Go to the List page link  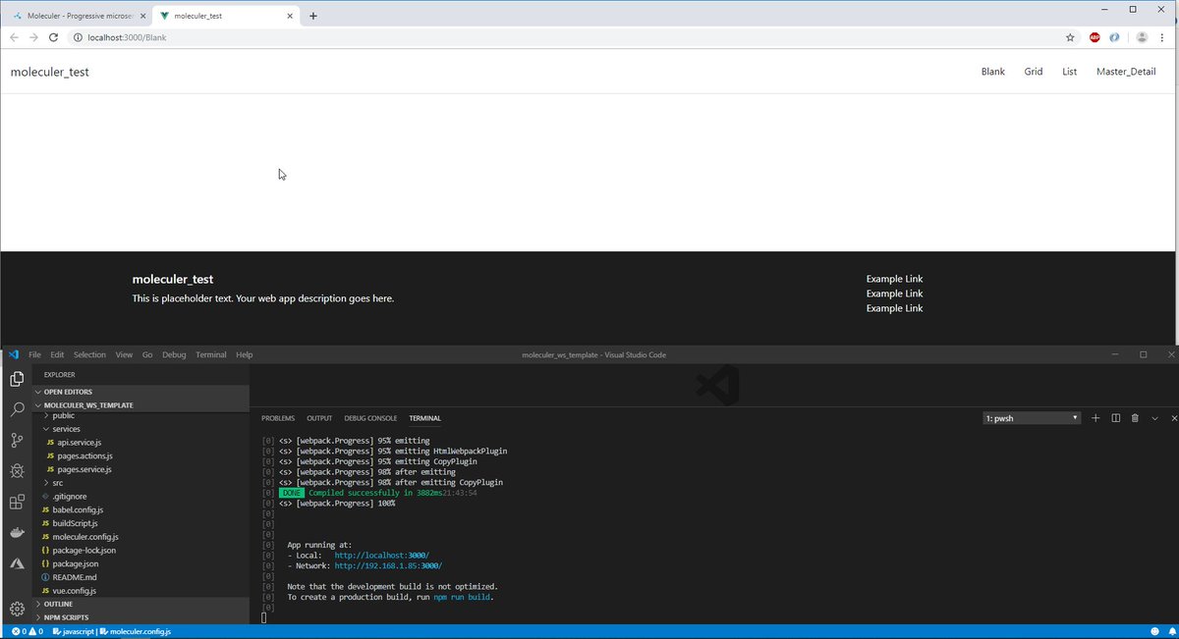tap(1069, 72)
